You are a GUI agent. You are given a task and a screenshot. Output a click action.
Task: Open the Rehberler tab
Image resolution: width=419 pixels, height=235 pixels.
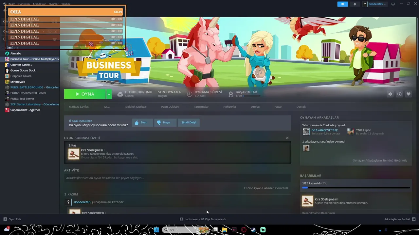click(x=230, y=107)
